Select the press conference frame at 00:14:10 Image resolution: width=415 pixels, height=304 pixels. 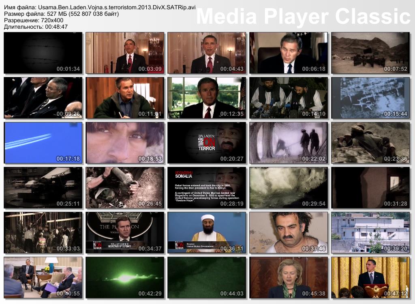point(289,98)
